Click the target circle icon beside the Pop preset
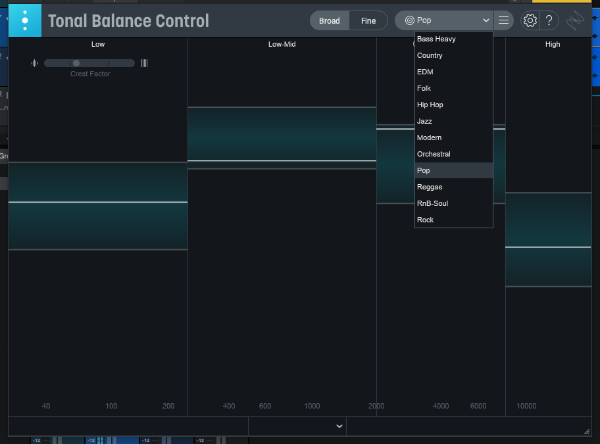The width and height of the screenshot is (600, 444). pos(410,20)
